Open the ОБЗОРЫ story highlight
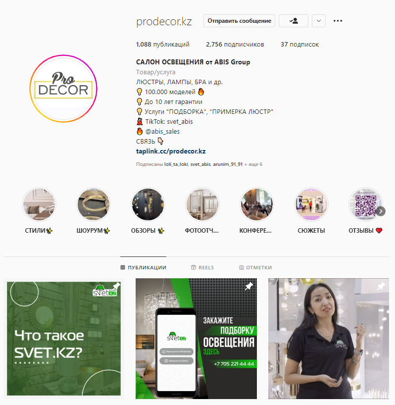395x405 pixels. [x=148, y=204]
